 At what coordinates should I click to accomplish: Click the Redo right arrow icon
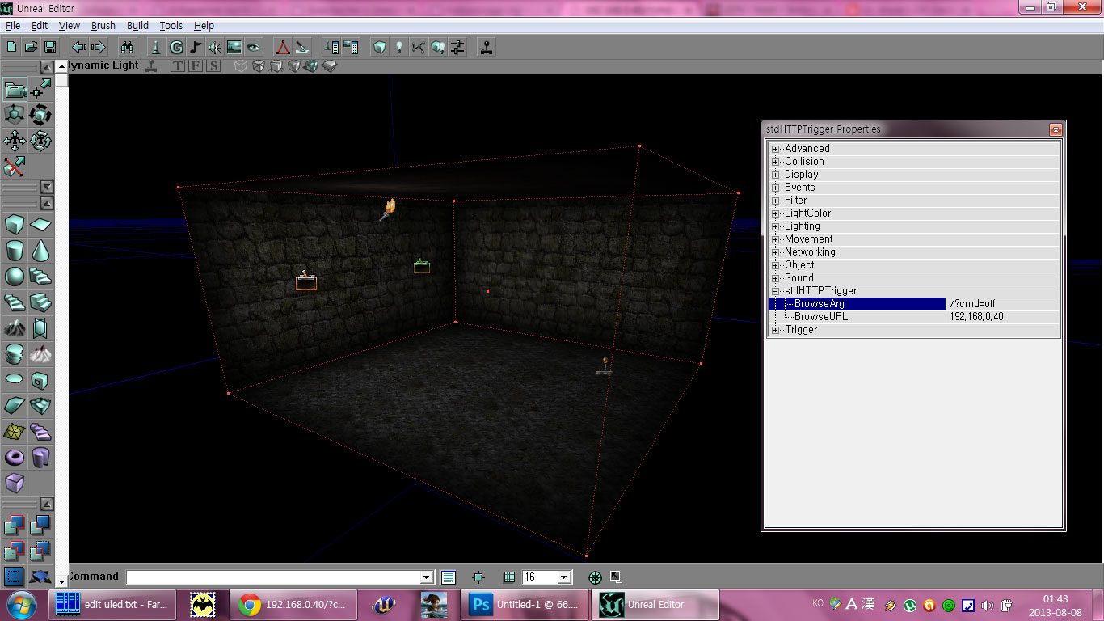pos(98,47)
